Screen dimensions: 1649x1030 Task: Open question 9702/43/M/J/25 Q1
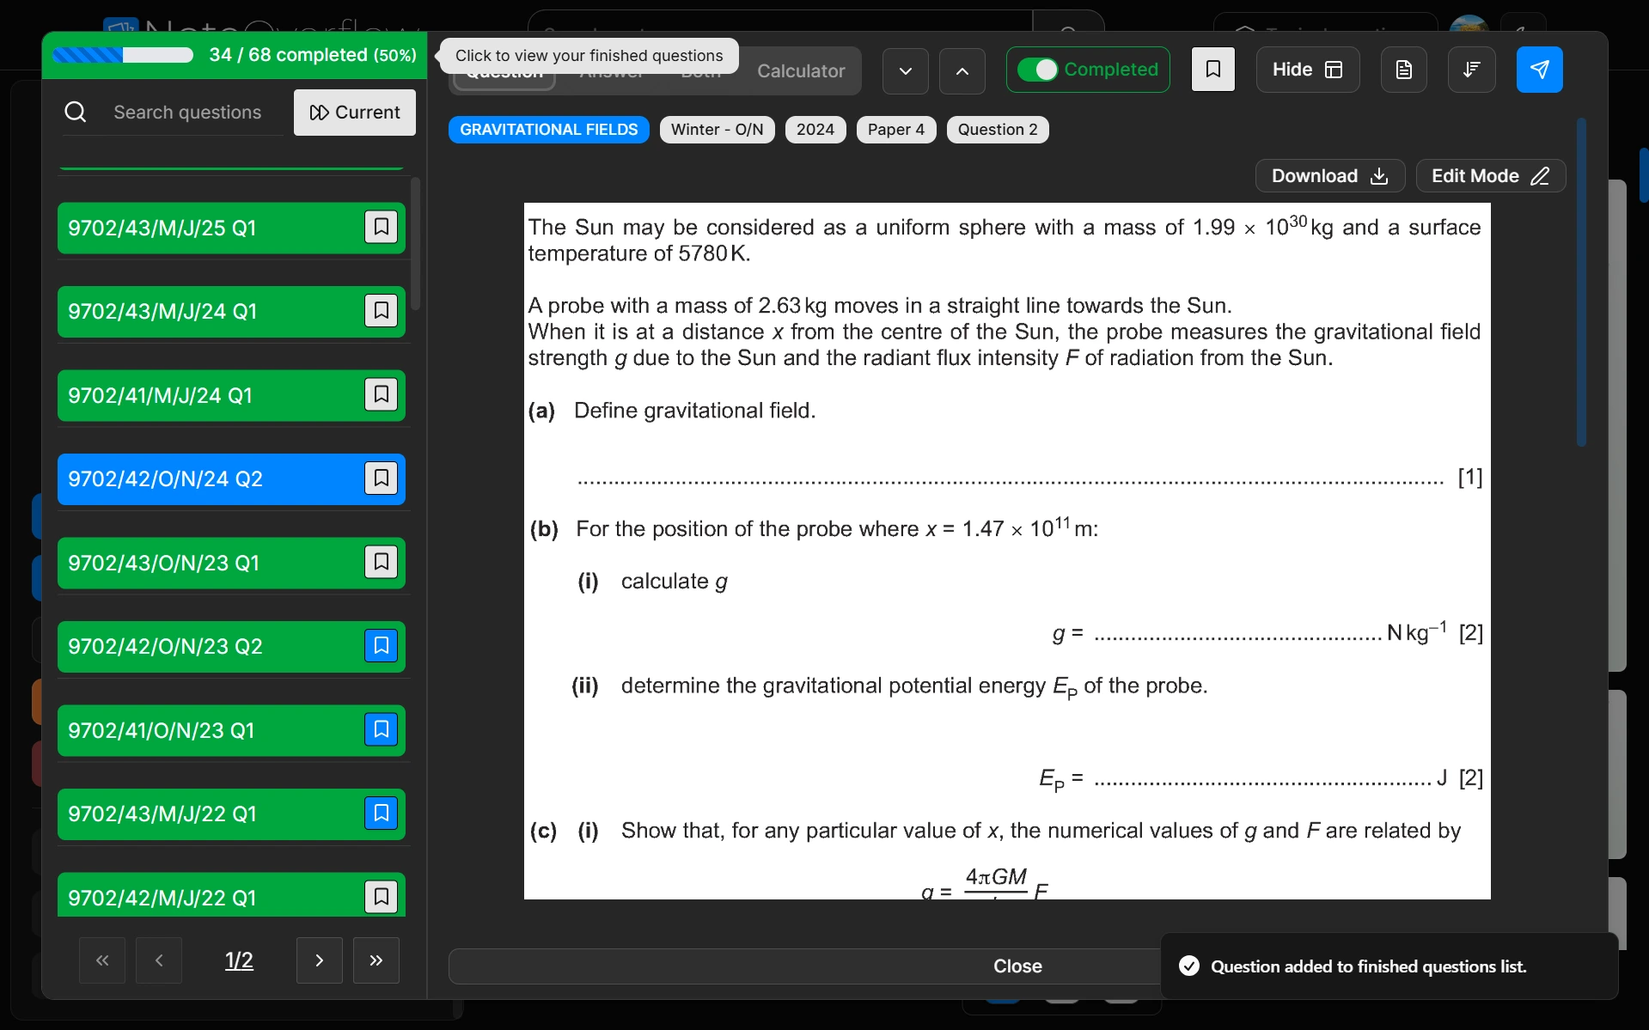[x=231, y=228]
